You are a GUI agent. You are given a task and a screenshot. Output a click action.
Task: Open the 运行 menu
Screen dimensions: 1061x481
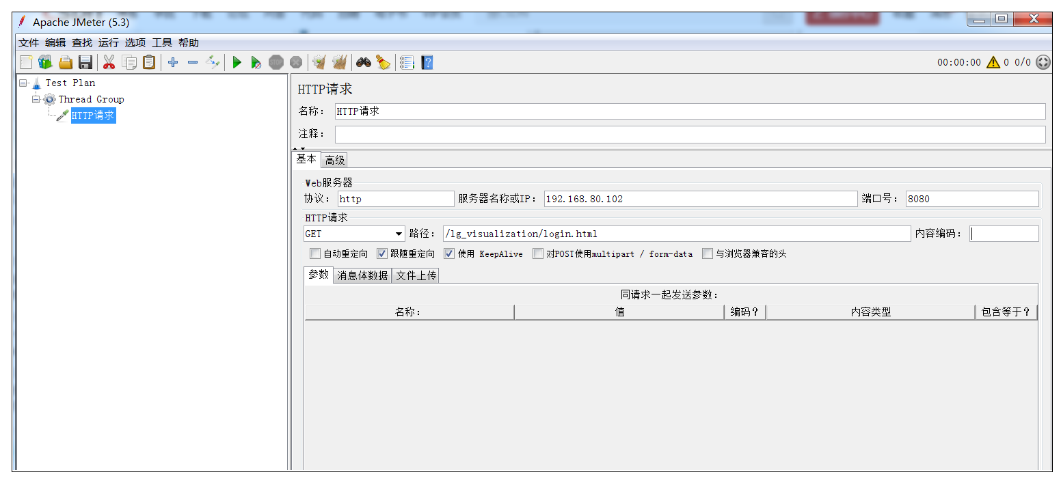click(x=109, y=42)
